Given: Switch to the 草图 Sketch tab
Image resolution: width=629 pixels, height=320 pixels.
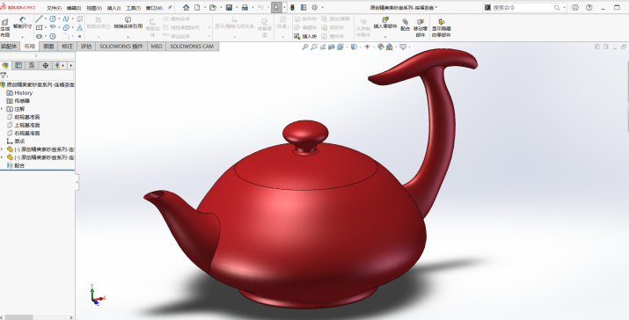Looking at the screenshot, I should tap(48, 47).
